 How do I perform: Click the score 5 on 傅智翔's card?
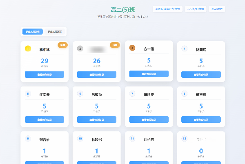pyautogui.click(x=201, y=106)
